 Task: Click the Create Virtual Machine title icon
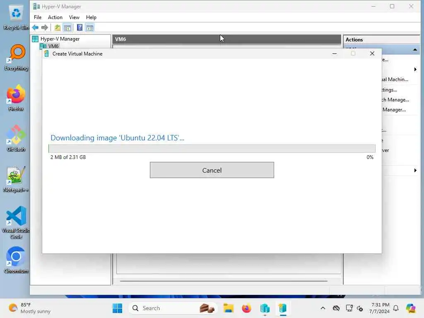click(46, 53)
